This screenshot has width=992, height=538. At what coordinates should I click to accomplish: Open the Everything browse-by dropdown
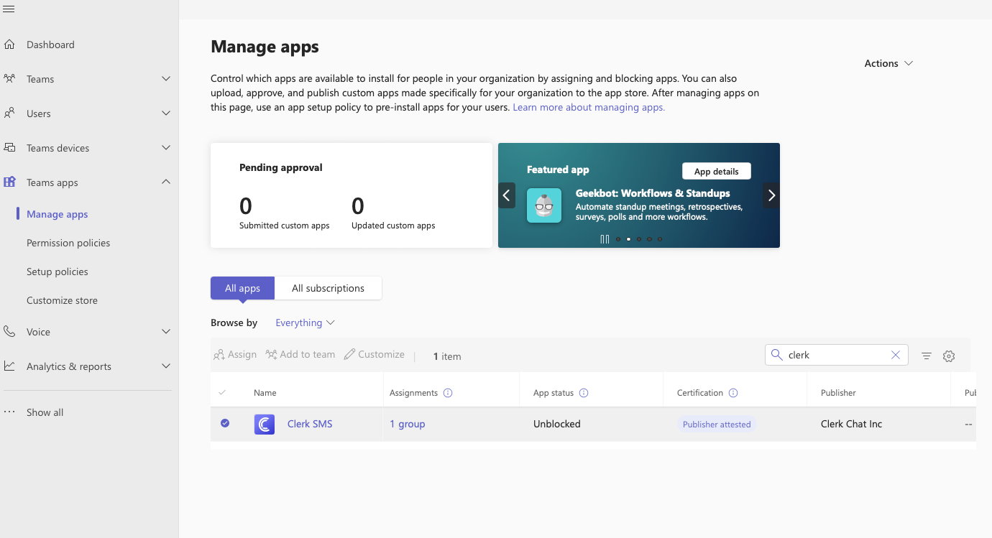click(x=305, y=323)
